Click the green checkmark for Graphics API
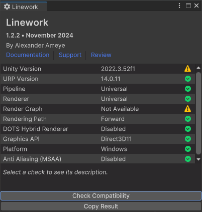Image resolution: width=202 pixels, height=212 pixels. (188, 139)
